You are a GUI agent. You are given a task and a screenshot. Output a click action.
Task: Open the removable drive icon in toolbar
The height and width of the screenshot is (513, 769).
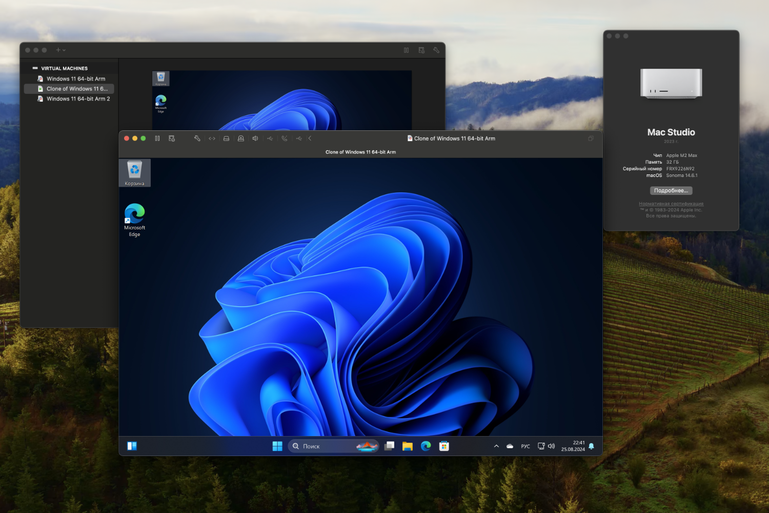coord(226,138)
